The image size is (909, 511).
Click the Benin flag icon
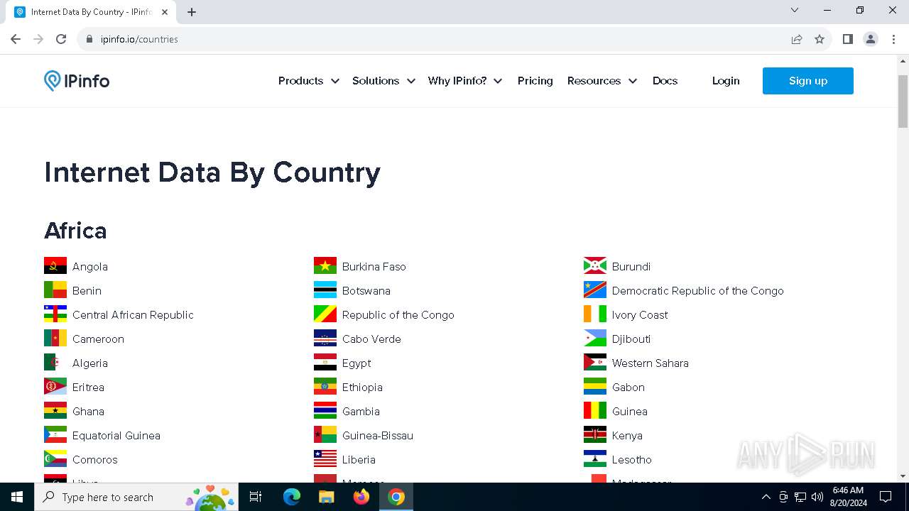[55, 290]
